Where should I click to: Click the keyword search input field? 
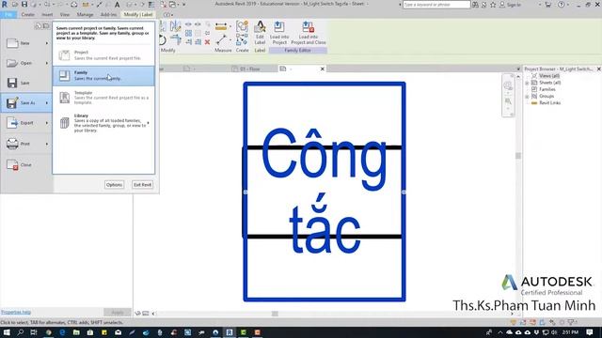[x=436, y=5]
